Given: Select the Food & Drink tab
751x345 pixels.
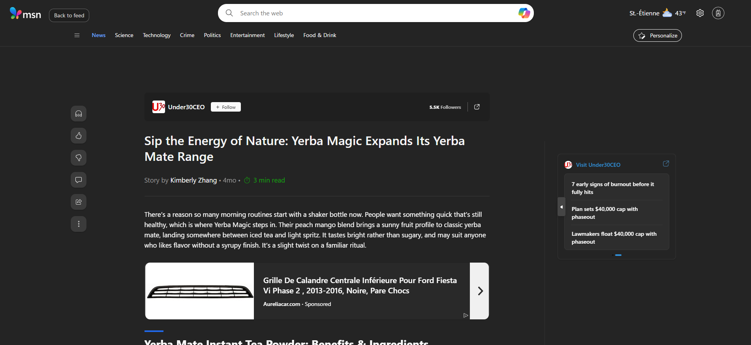Looking at the screenshot, I should click(320, 35).
